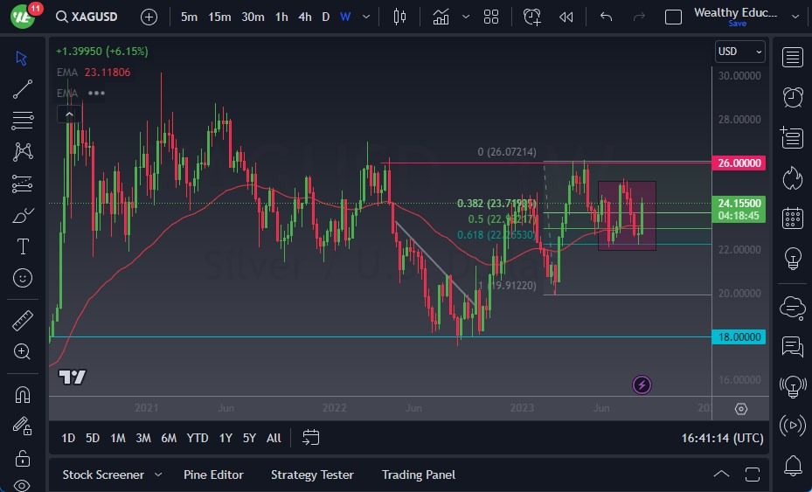Viewport: 812px width, 492px height.
Task: Open the Strategy Tester tab
Action: (x=312, y=475)
